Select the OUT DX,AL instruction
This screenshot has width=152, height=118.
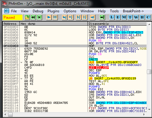pos(97,98)
